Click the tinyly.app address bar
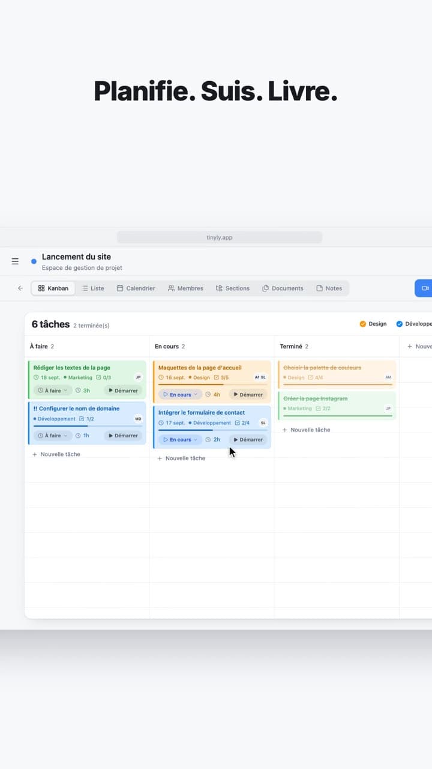The width and height of the screenshot is (432, 769). pyautogui.click(x=220, y=237)
